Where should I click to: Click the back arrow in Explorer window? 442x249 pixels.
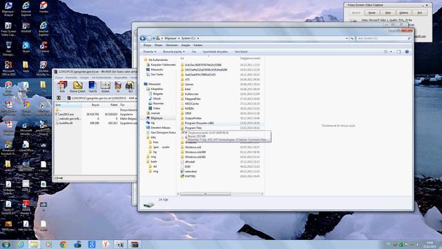tap(143, 38)
